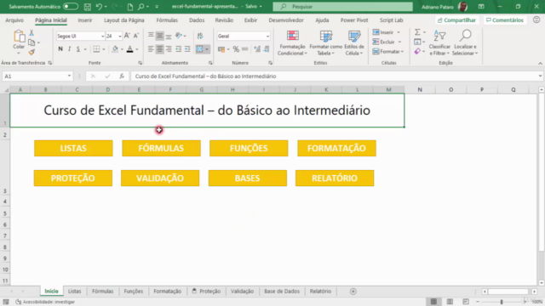Toggle Middle vertical alignment

click(159, 36)
